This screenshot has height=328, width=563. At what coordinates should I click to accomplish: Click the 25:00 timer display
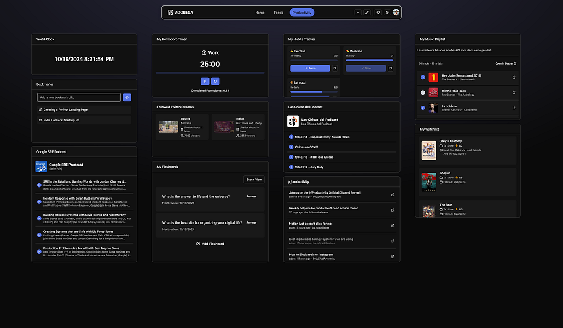click(x=210, y=65)
